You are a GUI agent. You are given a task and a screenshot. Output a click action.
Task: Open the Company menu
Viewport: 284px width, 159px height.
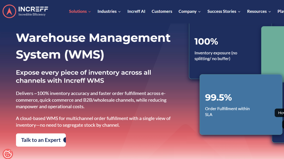pos(187,11)
